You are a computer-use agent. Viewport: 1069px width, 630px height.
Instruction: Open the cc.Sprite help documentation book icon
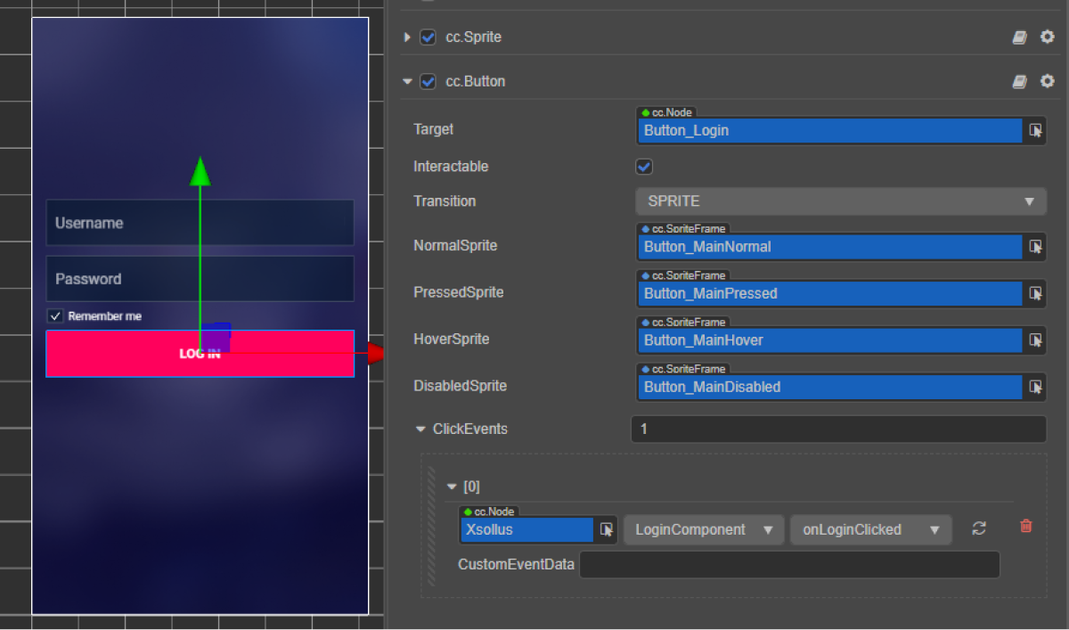1020,37
